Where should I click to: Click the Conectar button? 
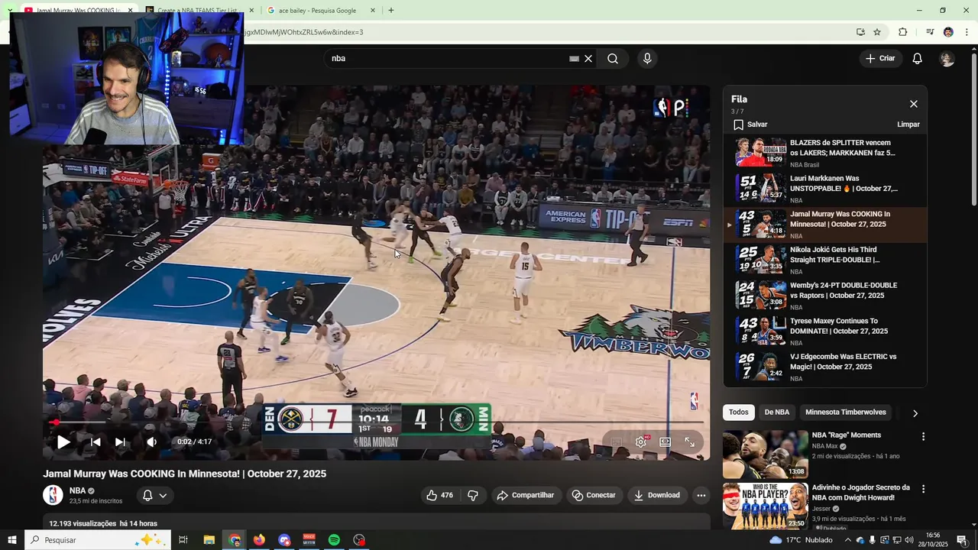[594, 495]
